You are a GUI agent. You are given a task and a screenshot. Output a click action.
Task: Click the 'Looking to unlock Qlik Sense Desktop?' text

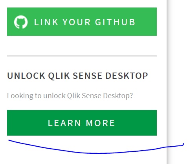70,96
